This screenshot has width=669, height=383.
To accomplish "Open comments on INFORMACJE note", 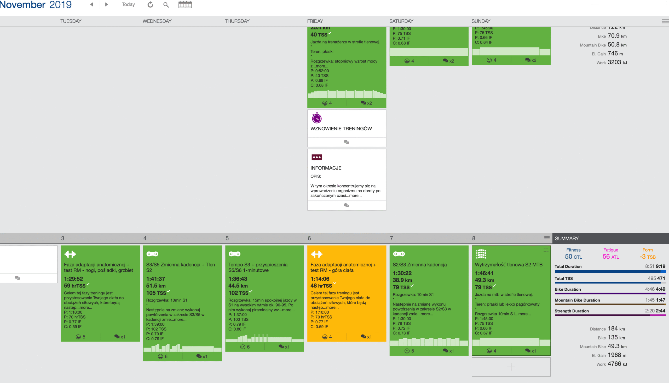I will point(346,205).
